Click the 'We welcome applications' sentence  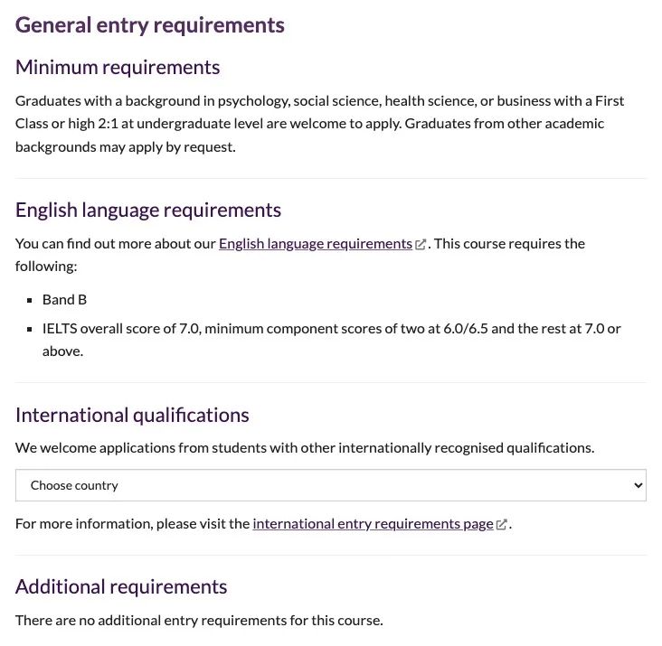point(305,448)
